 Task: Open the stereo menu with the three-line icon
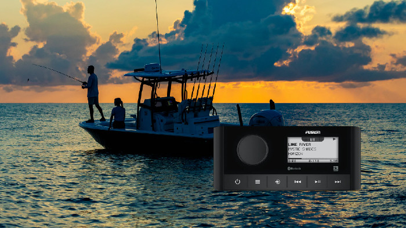click(258, 182)
